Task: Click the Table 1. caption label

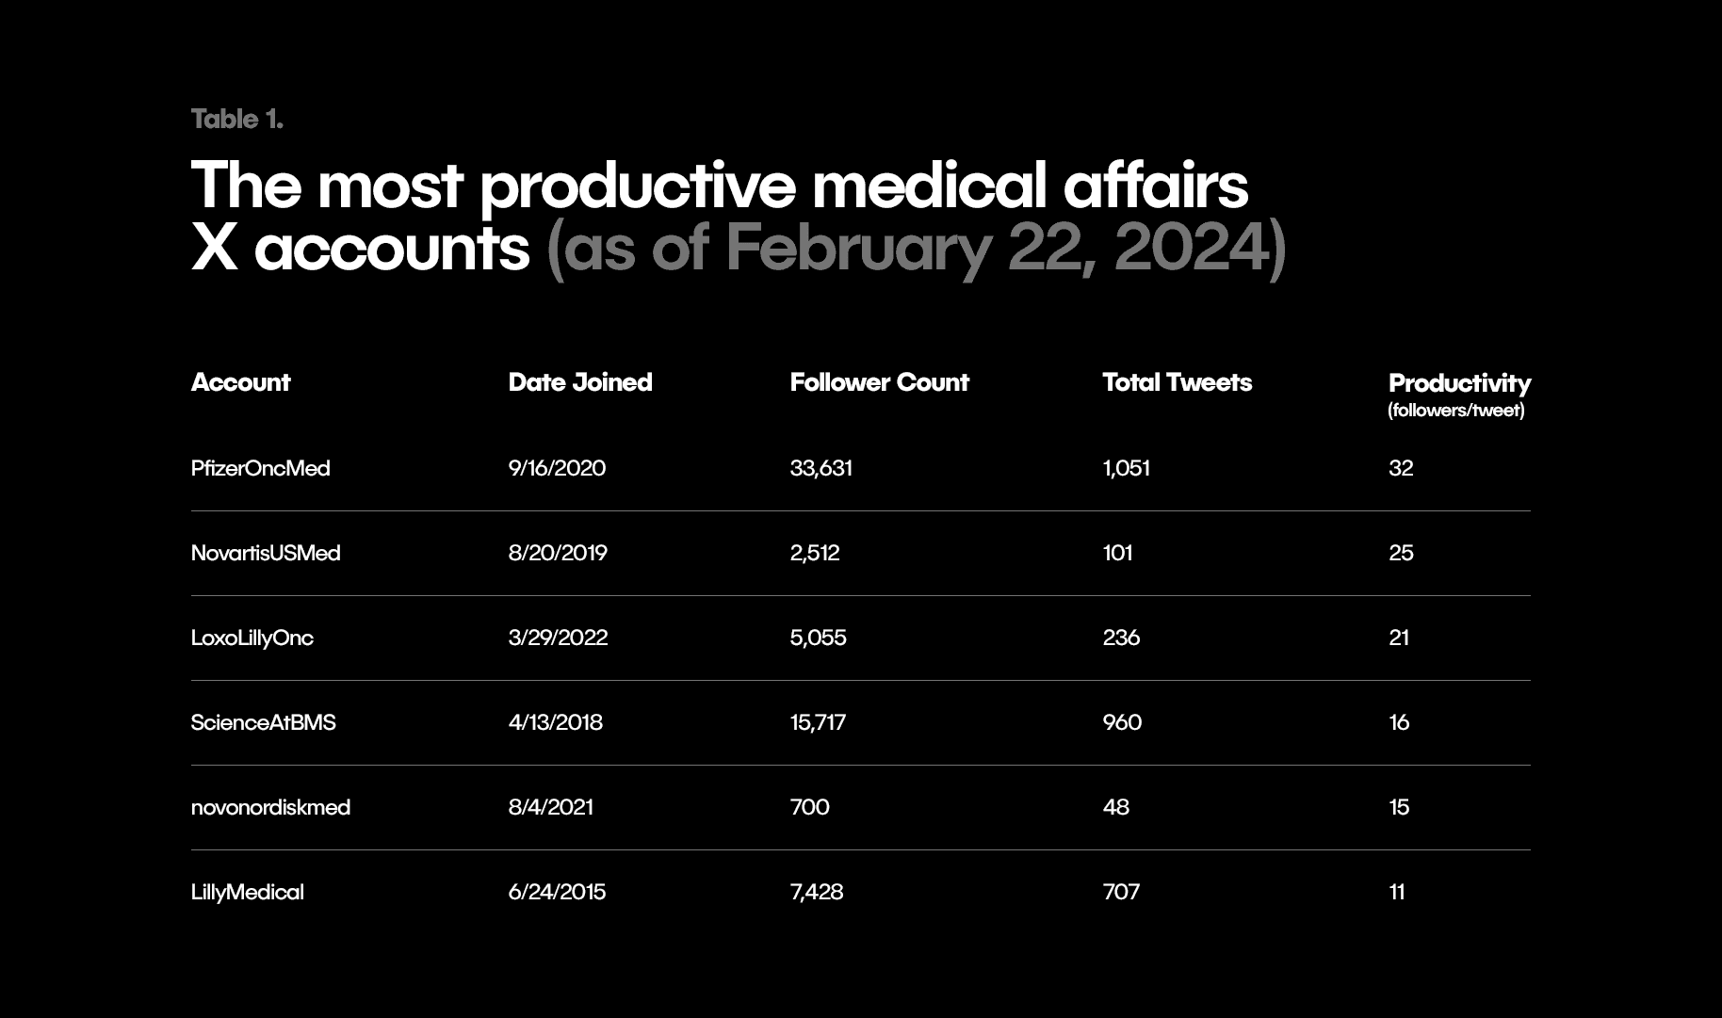Action: [236, 119]
